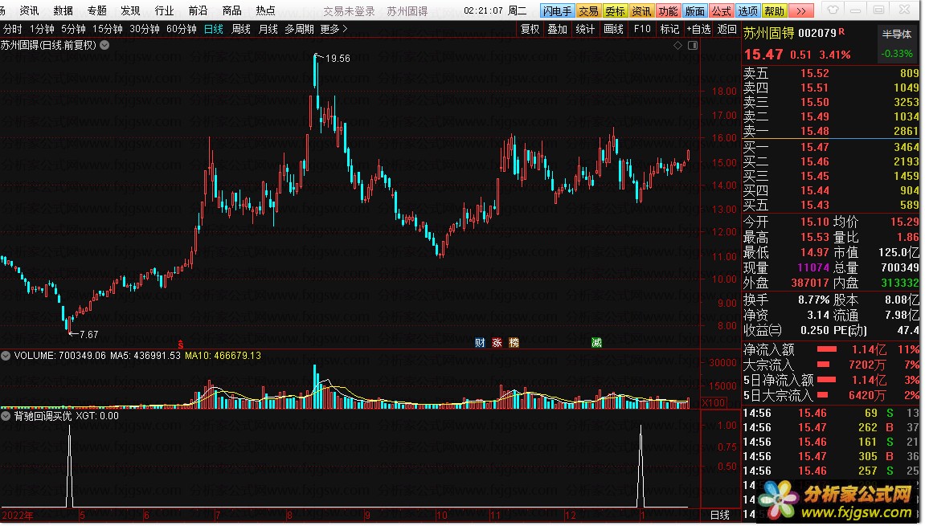
Task: Switch to 月线 monthly period
Action: 268,29
